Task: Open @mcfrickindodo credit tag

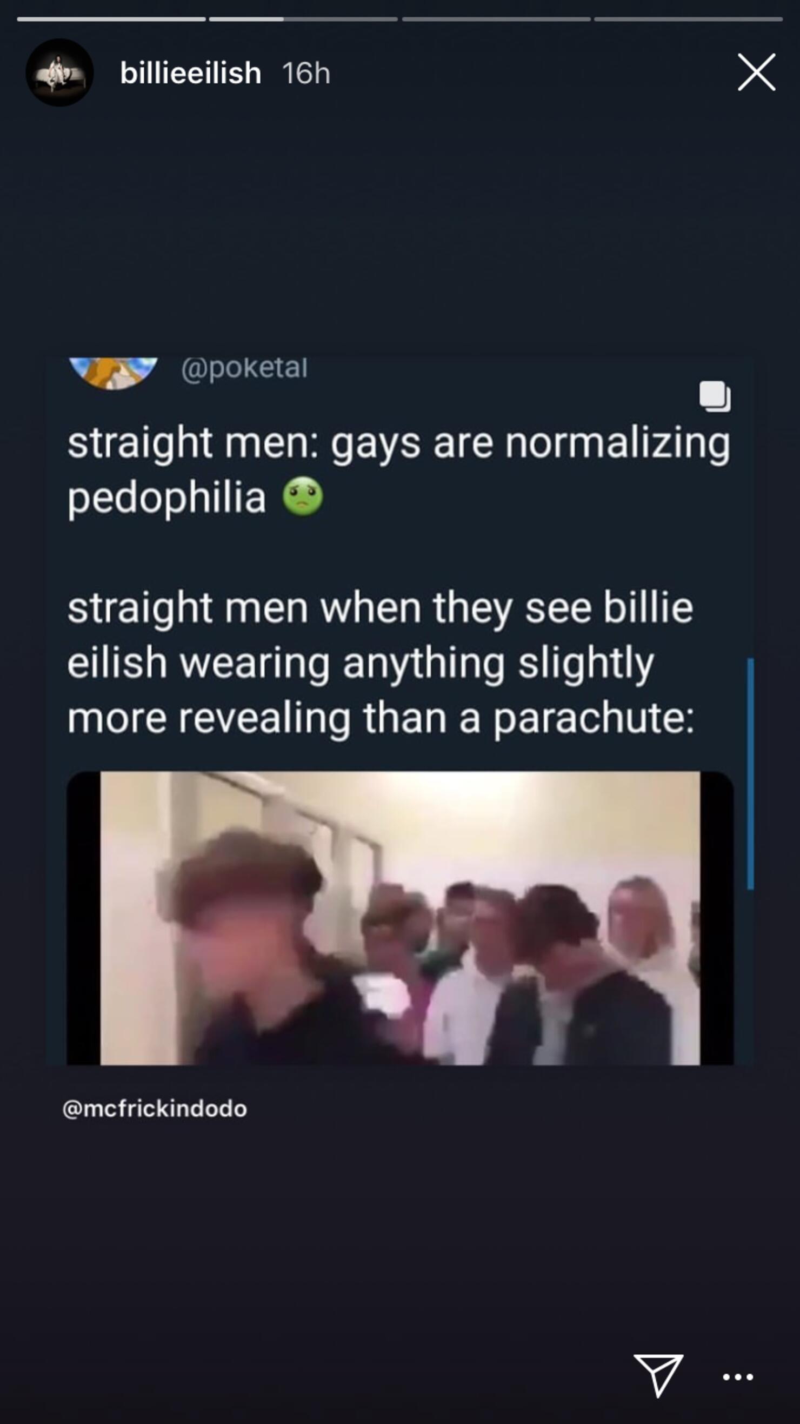Action: click(x=155, y=1109)
